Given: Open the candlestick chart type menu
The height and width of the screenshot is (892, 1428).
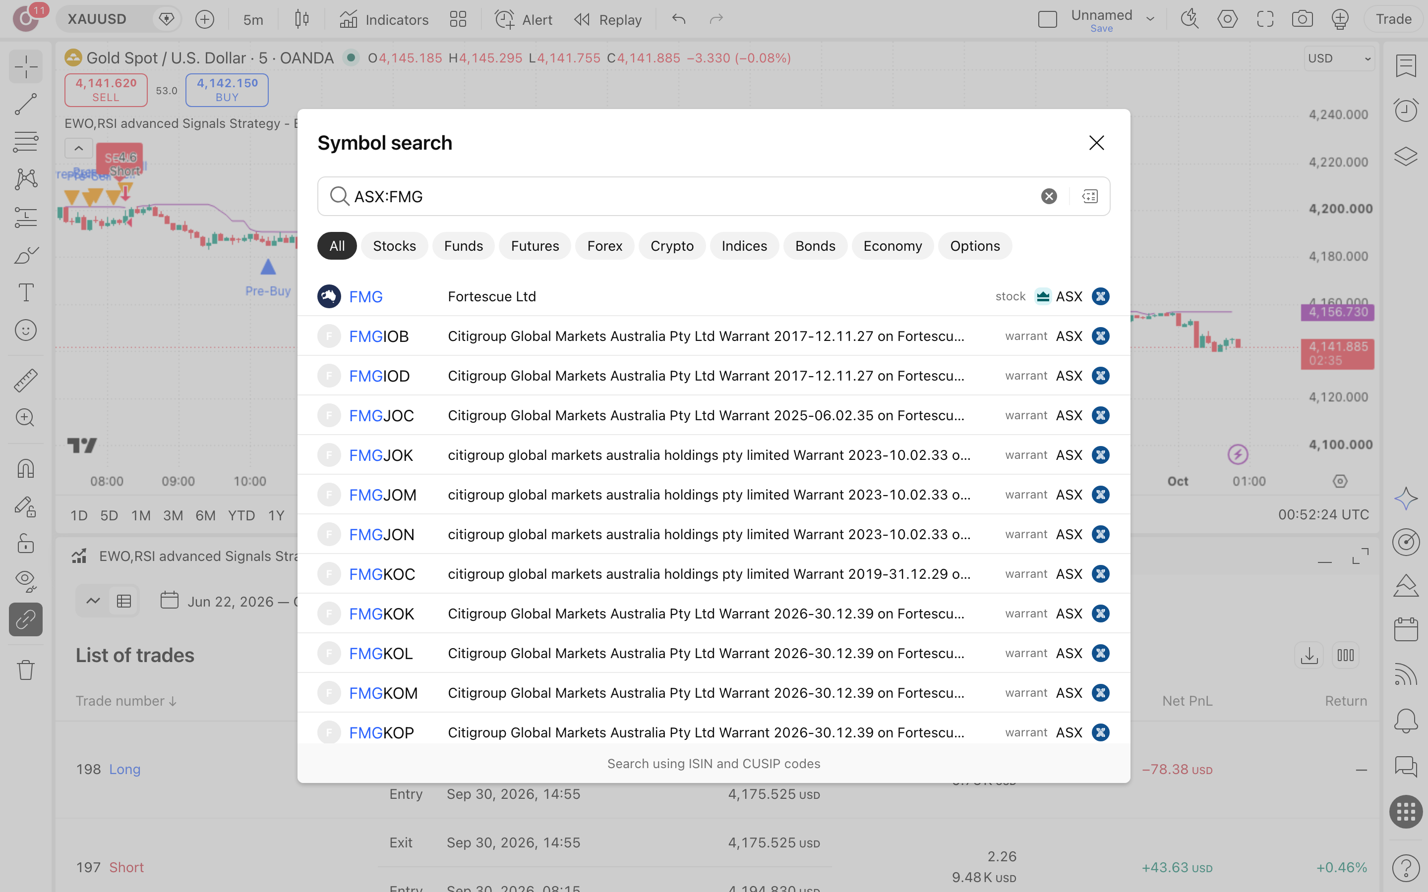Looking at the screenshot, I should [x=301, y=19].
